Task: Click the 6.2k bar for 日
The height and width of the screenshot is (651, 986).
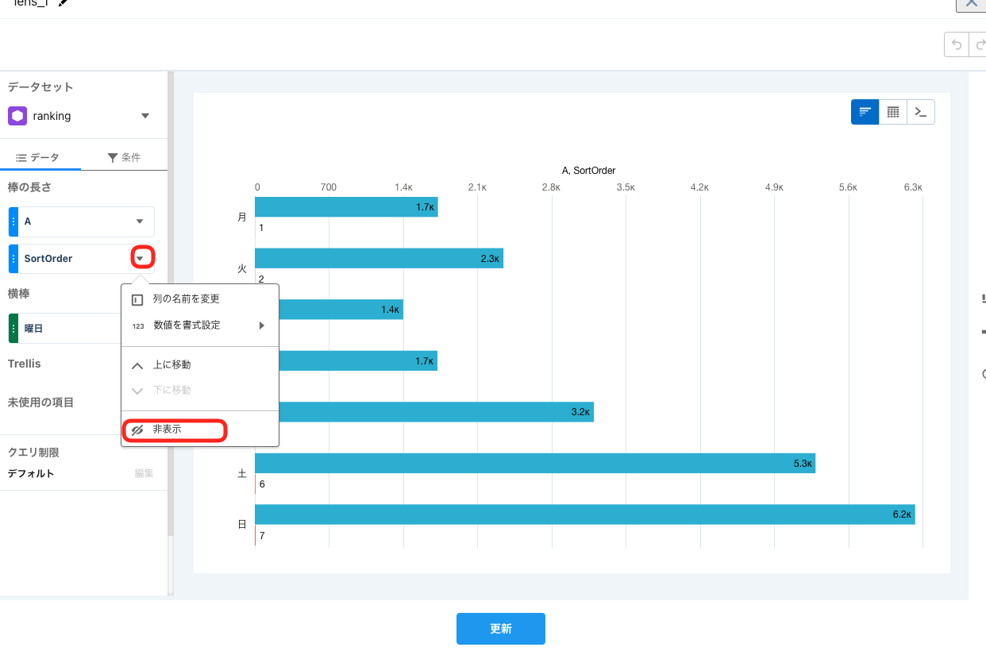Action: (584, 514)
